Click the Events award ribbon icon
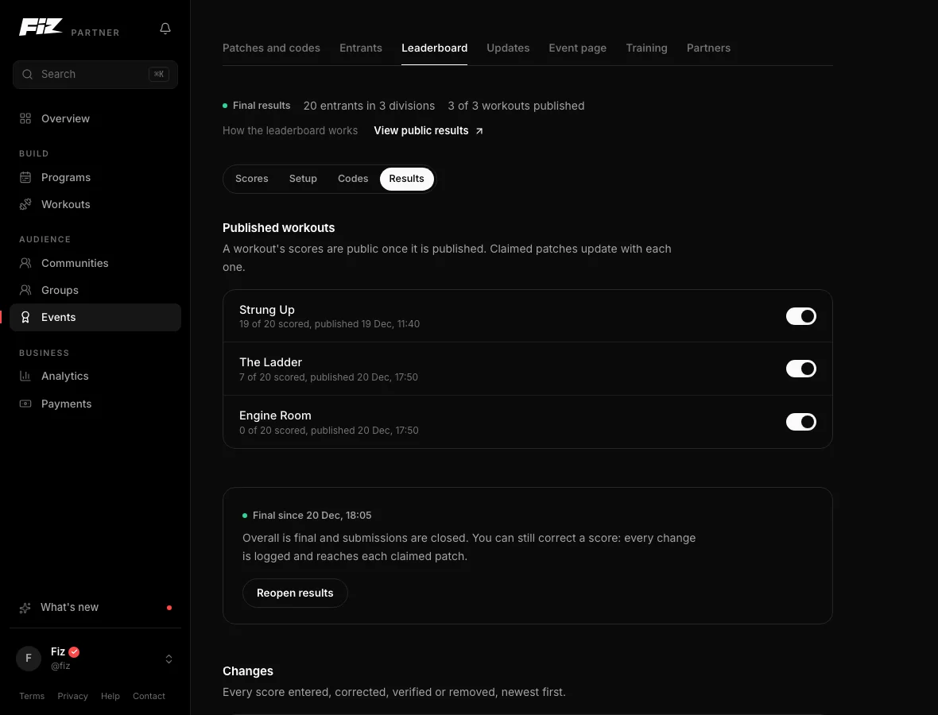 [x=25, y=318]
